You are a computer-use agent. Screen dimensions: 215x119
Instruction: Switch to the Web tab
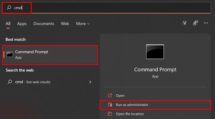(65, 24)
